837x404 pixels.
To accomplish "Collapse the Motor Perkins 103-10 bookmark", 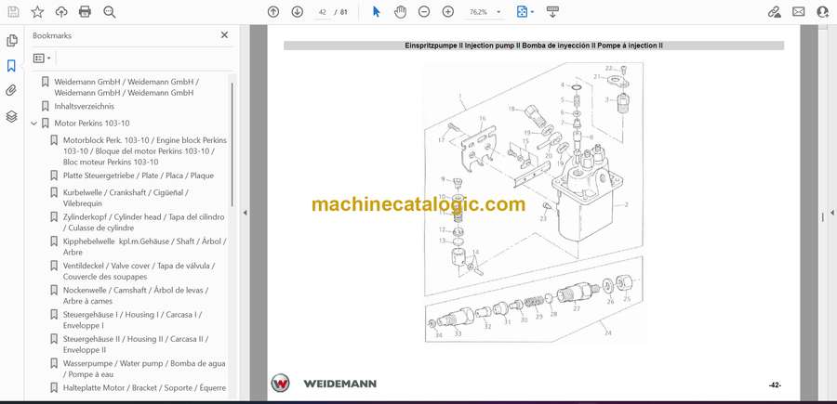I will (x=34, y=124).
